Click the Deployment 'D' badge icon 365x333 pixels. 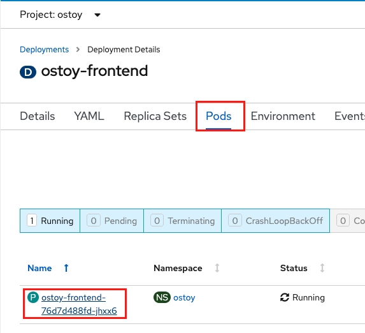pos(28,72)
